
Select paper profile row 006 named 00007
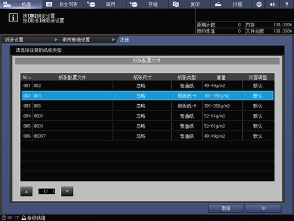[147, 136]
